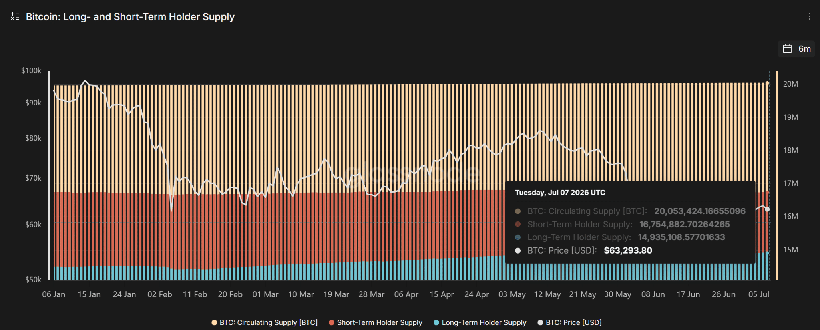Click the '20M' right axis label
This screenshot has height=330, width=820.
click(791, 84)
